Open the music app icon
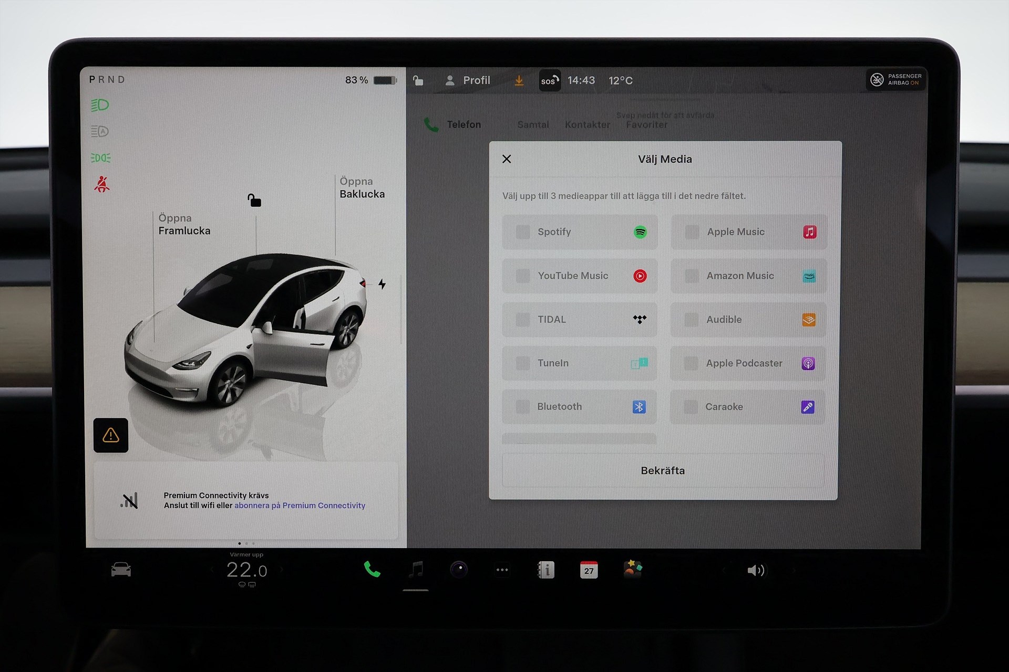This screenshot has width=1009, height=672. (x=416, y=570)
